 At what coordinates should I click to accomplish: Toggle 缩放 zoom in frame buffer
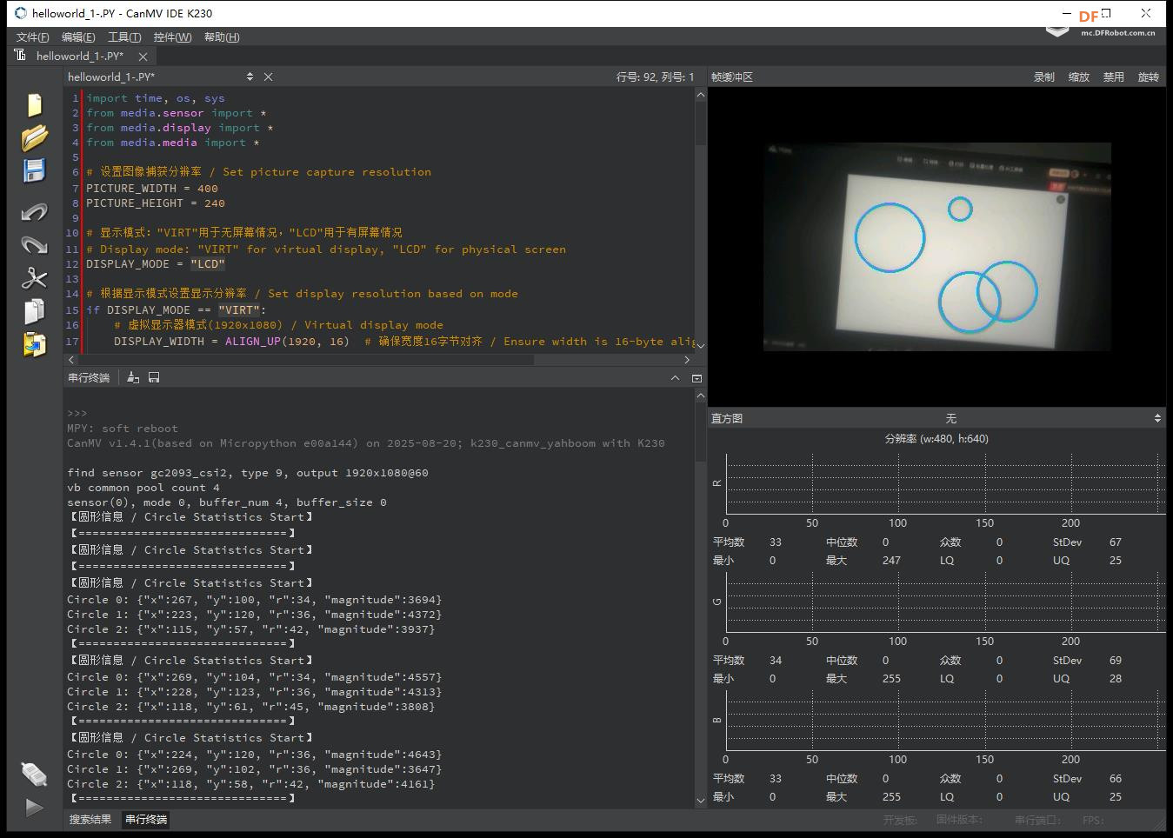pos(1078,77)
